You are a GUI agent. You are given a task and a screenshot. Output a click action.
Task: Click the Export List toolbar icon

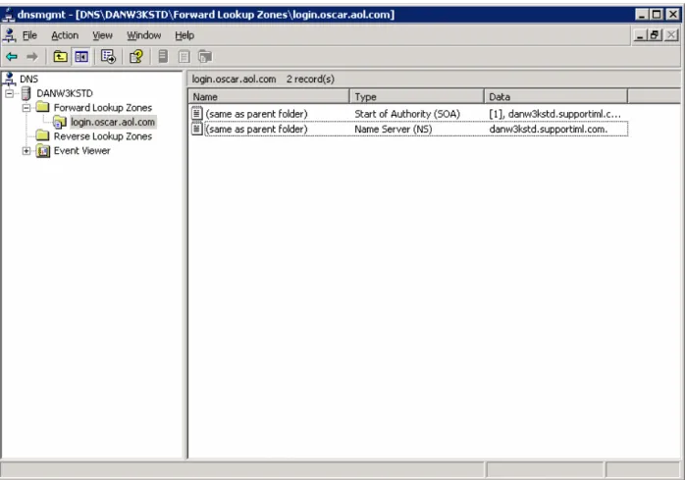[108, 56]
